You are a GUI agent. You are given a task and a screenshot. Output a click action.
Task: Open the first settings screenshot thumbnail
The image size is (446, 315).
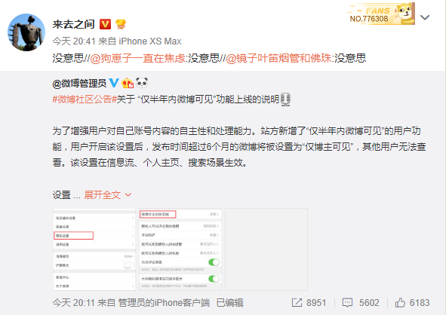click(94, 249)
